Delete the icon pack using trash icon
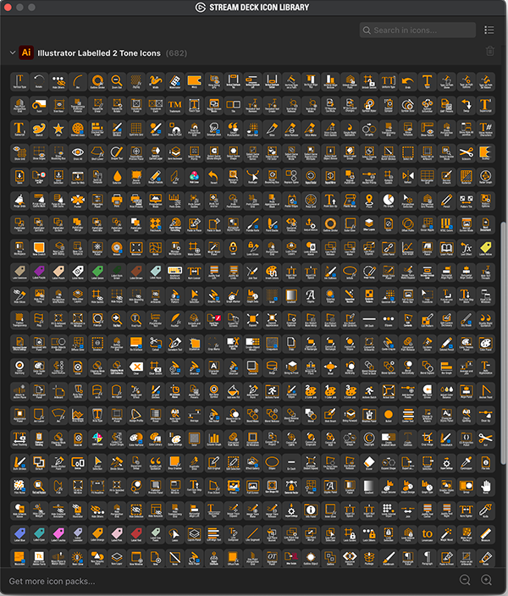The image size is (508, 596). [489, 51]
